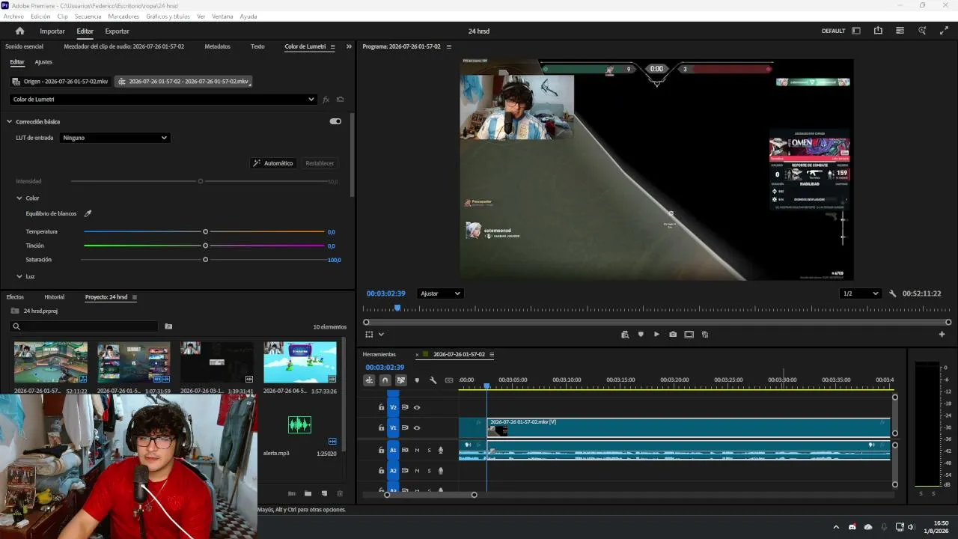The width and height of the screenshot is (958, 539).
Task: Click the Origen - 2026-07-26 01-57-02.mkv button
Action: (x=61, y=81)
